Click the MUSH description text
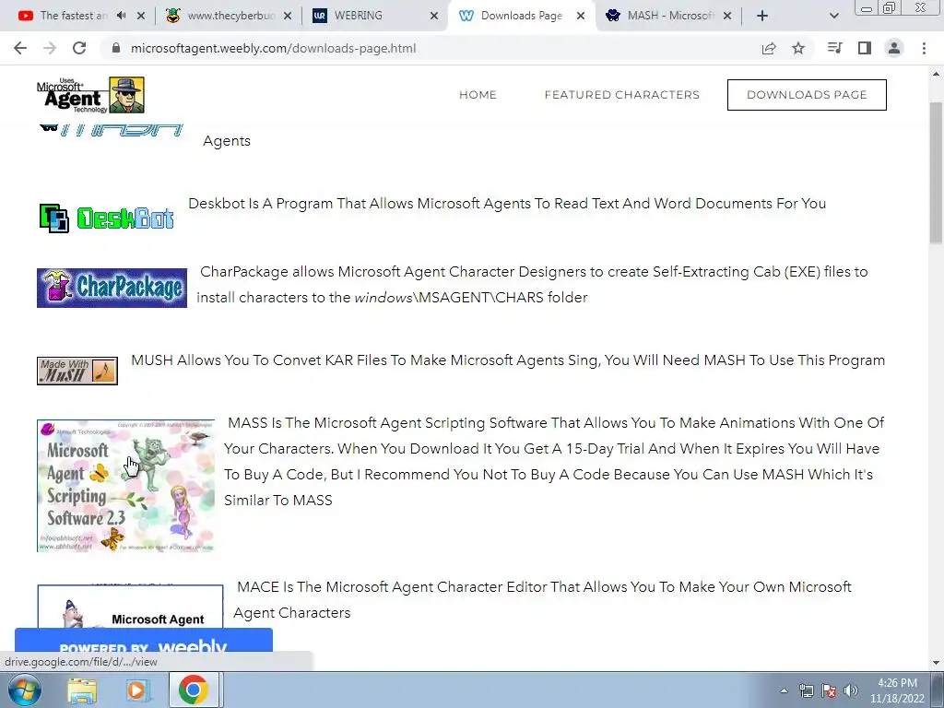The height and width of the screenshot is (708, 944). coord(508,360)
